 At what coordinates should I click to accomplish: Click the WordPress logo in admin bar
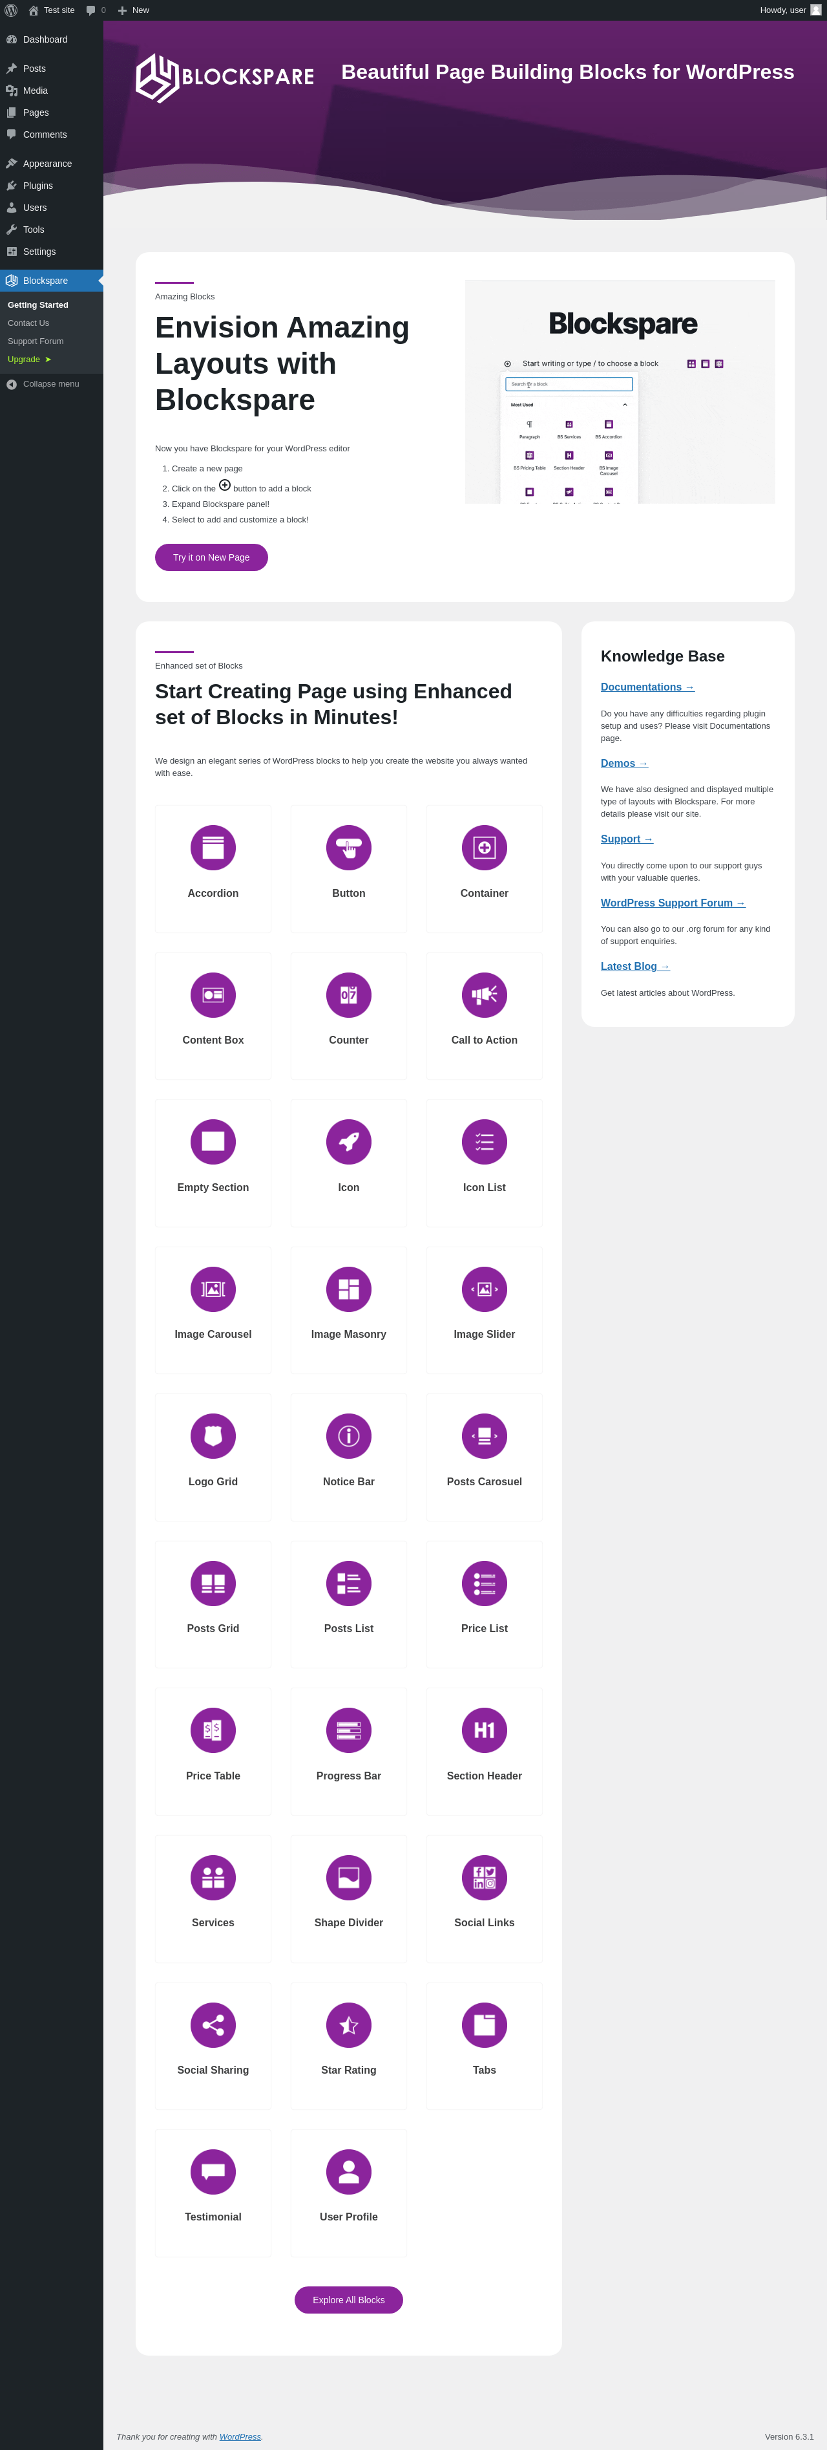click(12, 10)
